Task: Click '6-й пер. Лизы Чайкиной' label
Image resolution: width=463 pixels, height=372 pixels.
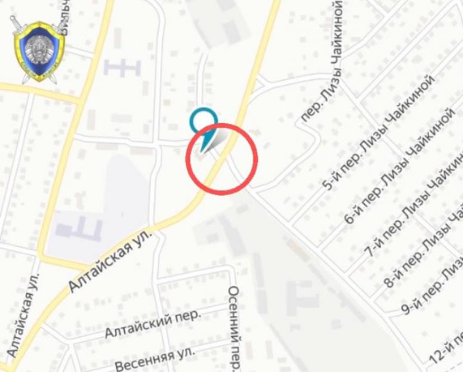Action: pyautogui.click(x=399, y=166)
